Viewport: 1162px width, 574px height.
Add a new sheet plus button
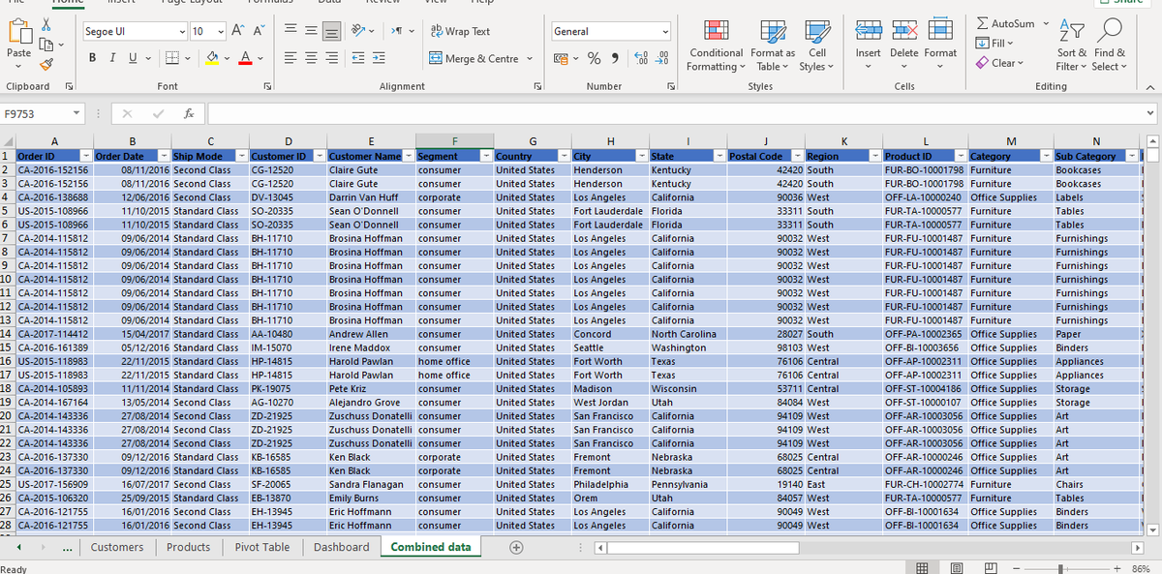[517, 547]
